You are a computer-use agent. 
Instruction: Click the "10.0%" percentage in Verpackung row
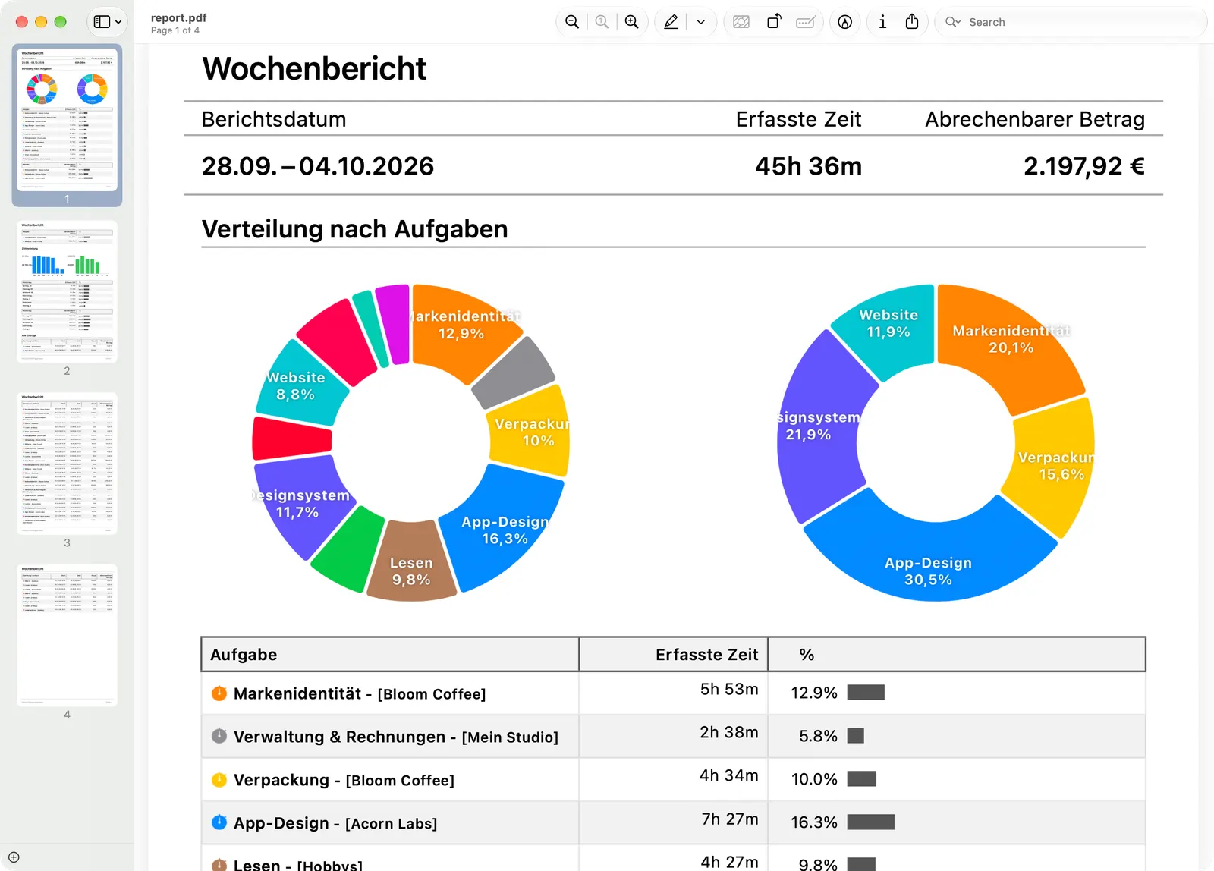tap(814, 779)
